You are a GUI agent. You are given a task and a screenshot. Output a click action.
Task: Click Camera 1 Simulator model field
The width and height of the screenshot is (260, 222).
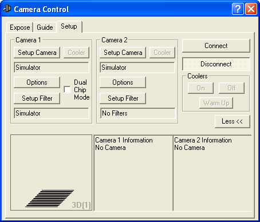[52, 68]
